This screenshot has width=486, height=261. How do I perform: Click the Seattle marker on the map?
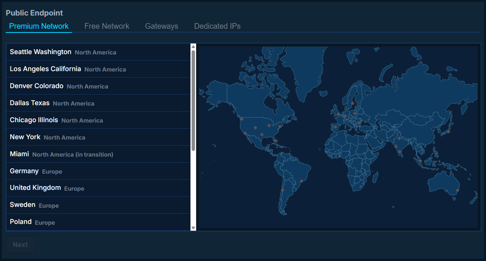[242, 119]
